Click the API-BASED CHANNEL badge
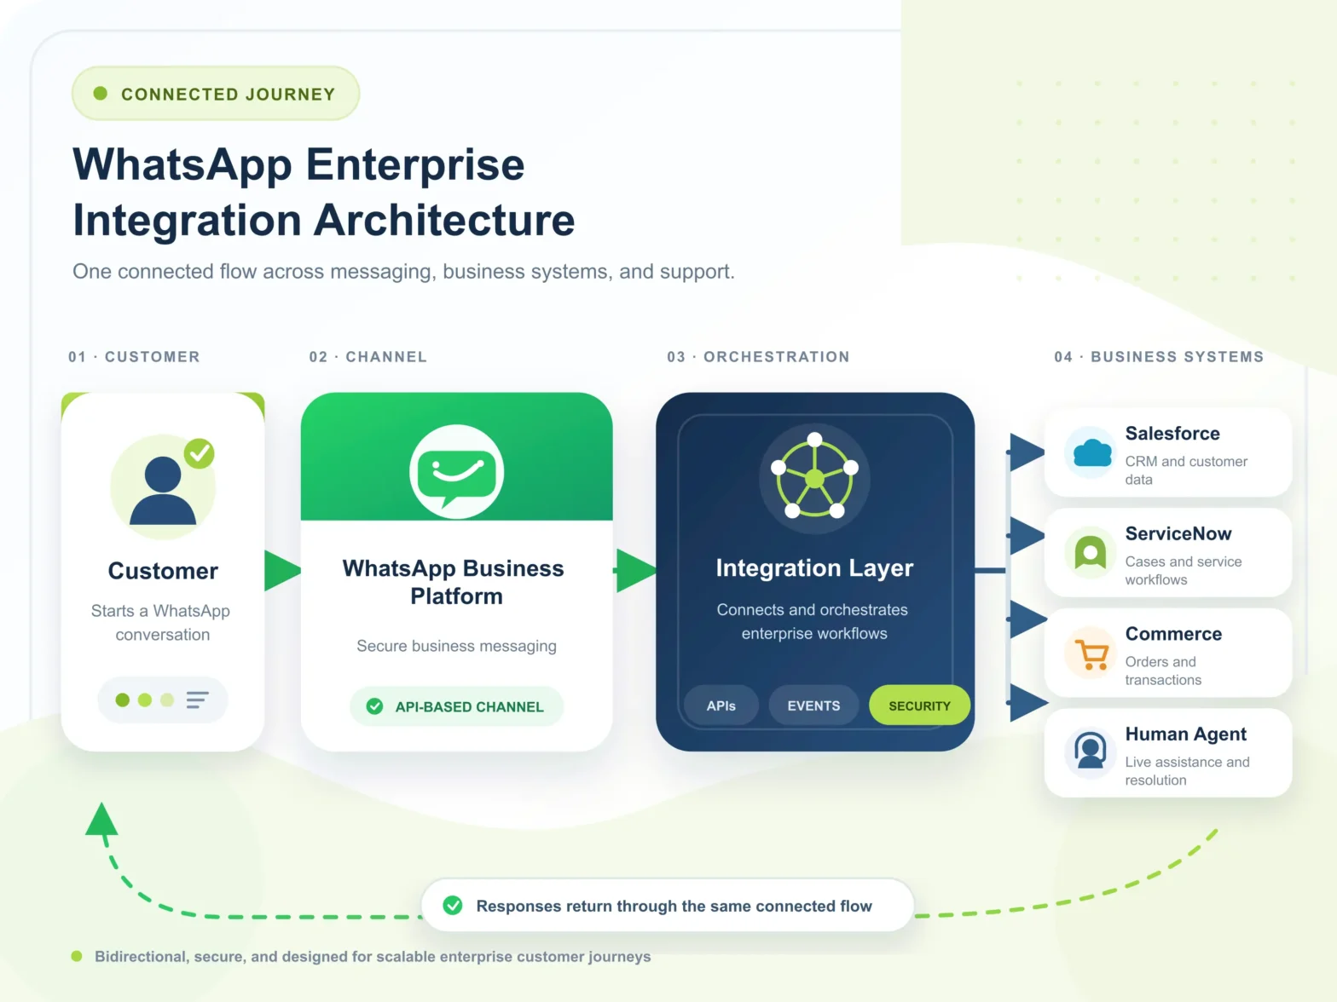Image resolution: width=1337 pixels, height=1002 pixels. pyautogui.click(x=456, y=706)
